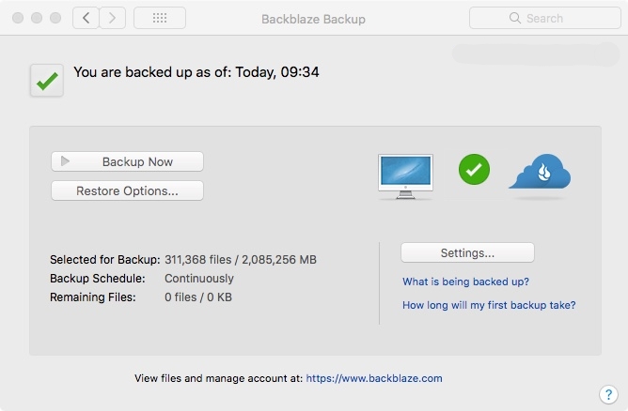Click the zoom window button
Screen dimensions: 628x411
tap(55, 18)
